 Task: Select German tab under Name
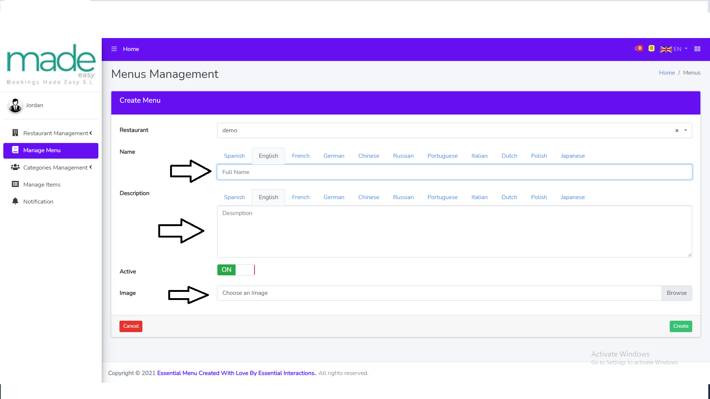coord(334,156)
